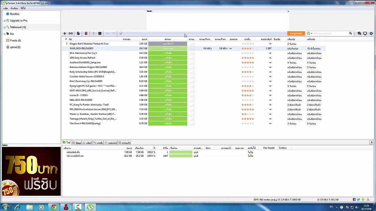Switch to the Trackers tab in detail pane
The width and height of the screenshot is (376, 211).
[111, 143]
